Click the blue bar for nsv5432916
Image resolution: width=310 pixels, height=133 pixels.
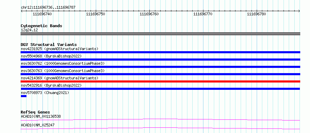[x=160, y=89]
